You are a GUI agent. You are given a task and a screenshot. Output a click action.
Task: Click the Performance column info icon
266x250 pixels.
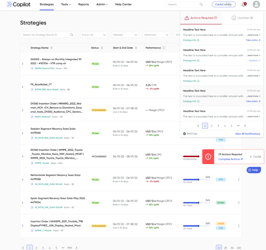coord(164,48)
